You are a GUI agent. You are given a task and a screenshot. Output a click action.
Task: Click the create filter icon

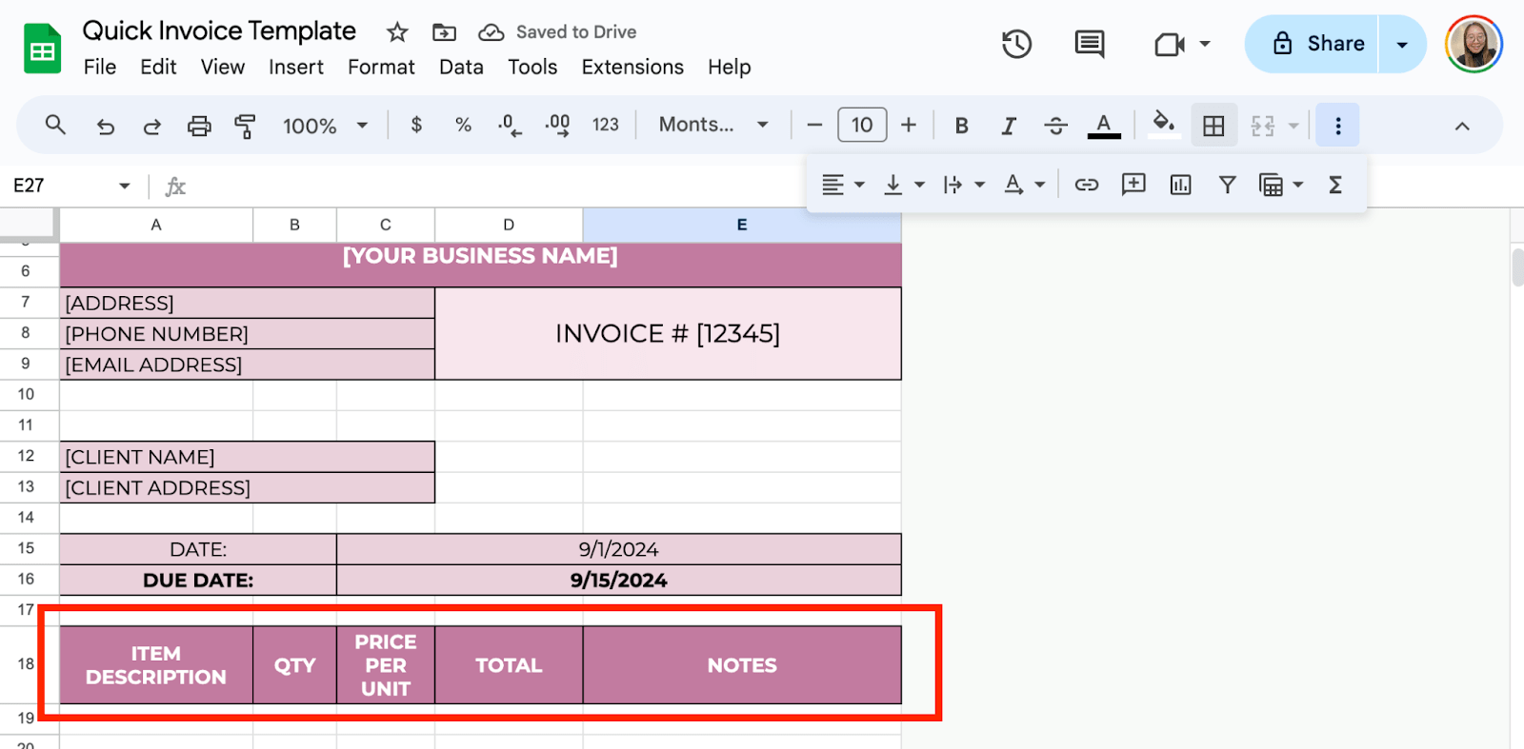1227,185
